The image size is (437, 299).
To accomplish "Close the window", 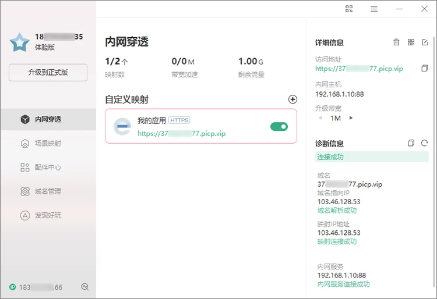I will [424, 9].
